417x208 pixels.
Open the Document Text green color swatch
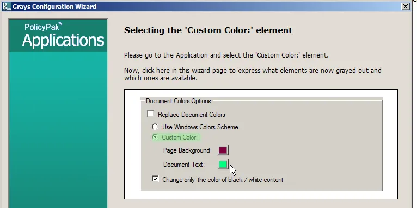point(223,165)
